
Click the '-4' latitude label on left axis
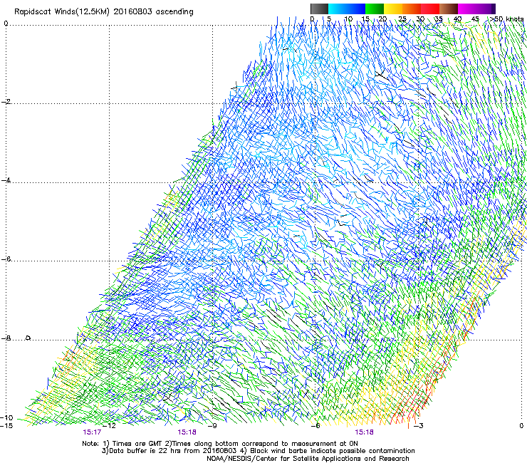[x=6, y=180]
